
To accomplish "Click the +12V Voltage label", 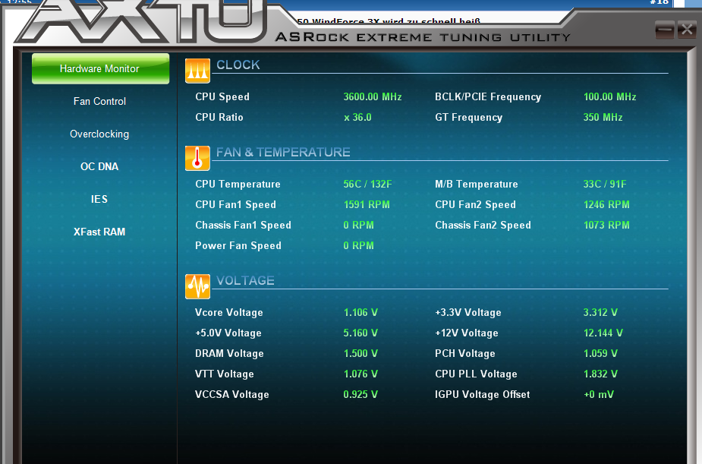I will pyautogui.click(x=467, y=333).
